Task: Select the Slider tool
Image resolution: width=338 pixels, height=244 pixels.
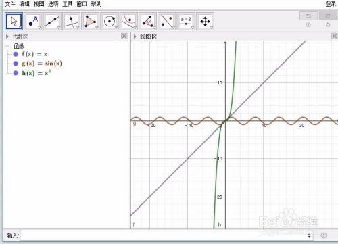Action: point(186,22)
